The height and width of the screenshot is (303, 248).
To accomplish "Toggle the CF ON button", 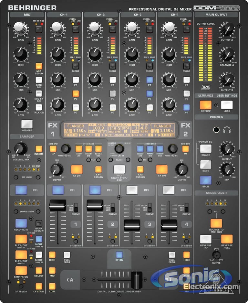I will [x=119, y=255].
